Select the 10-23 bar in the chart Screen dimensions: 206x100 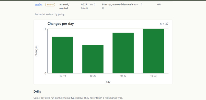tap(153, 51)
